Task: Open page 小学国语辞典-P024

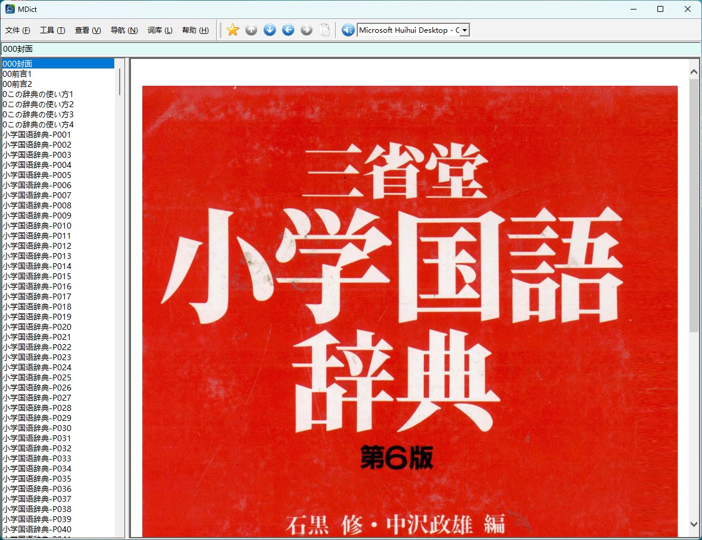Action: [58, 367]
